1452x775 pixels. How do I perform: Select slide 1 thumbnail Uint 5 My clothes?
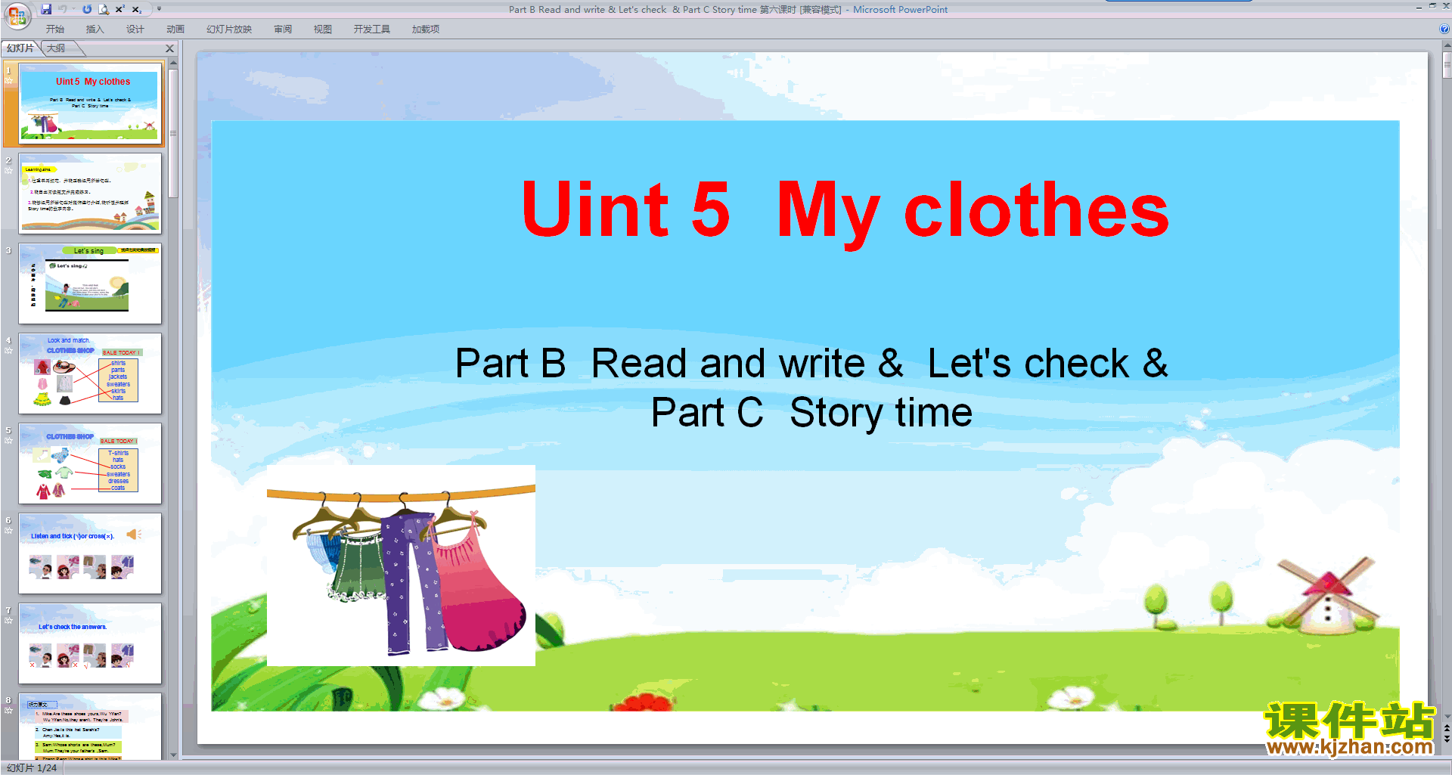[x=90, y=104]
